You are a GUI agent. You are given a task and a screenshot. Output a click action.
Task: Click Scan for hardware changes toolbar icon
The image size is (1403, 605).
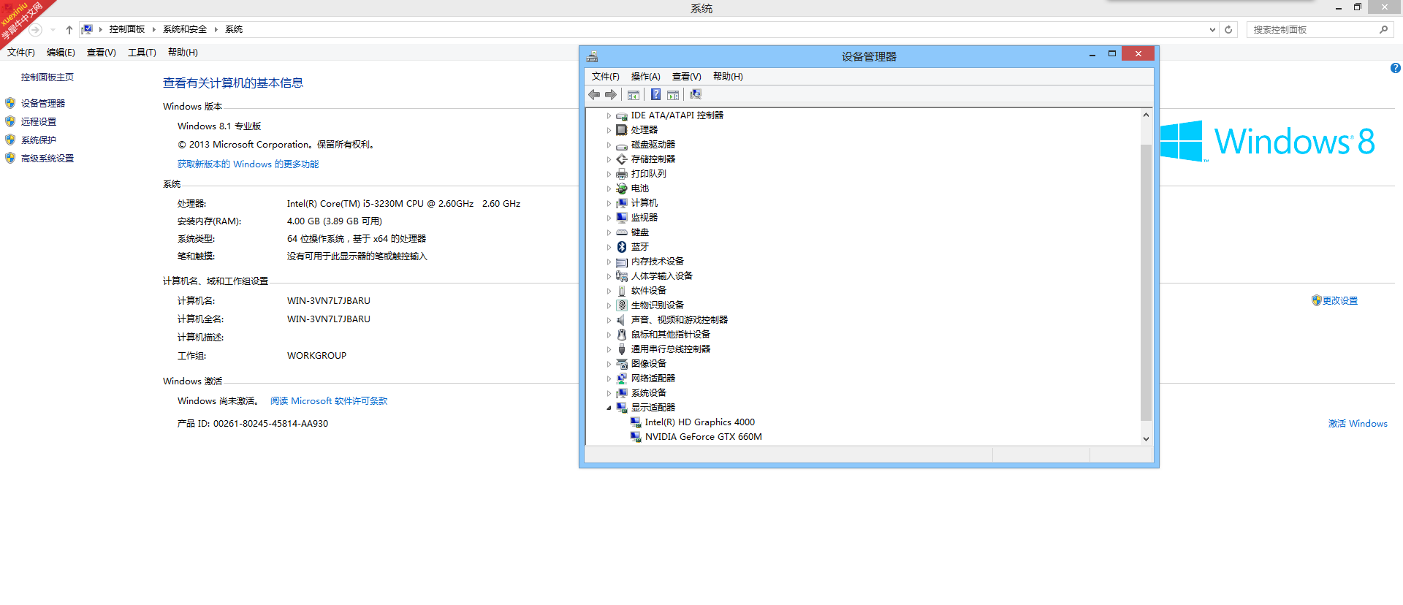point(696,94)
